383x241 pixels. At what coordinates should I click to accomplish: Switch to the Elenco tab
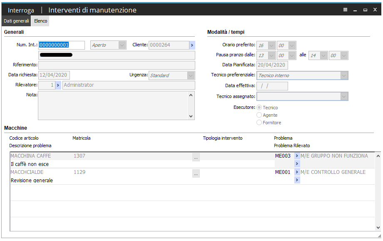click(40, 21)
